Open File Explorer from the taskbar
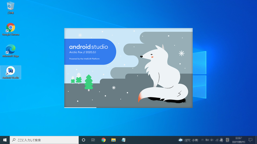This screenshot has height=144, width=257. coord(114,140)
